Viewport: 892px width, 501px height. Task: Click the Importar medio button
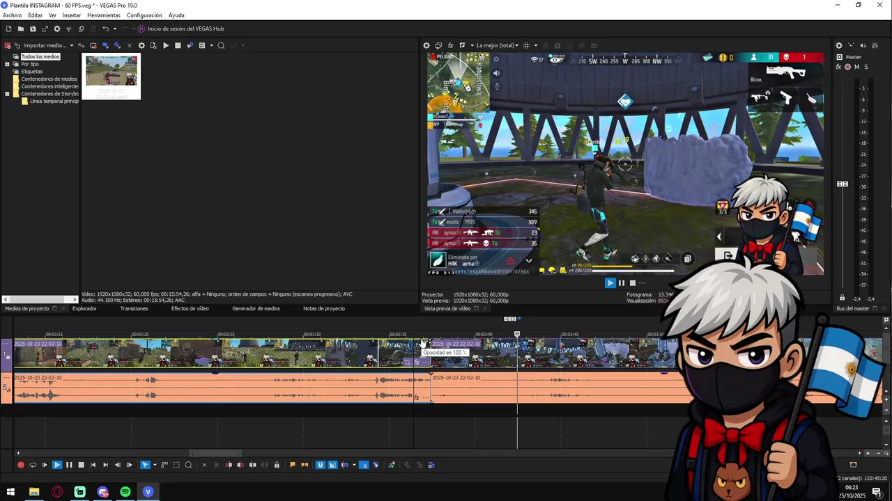point(40,45)
